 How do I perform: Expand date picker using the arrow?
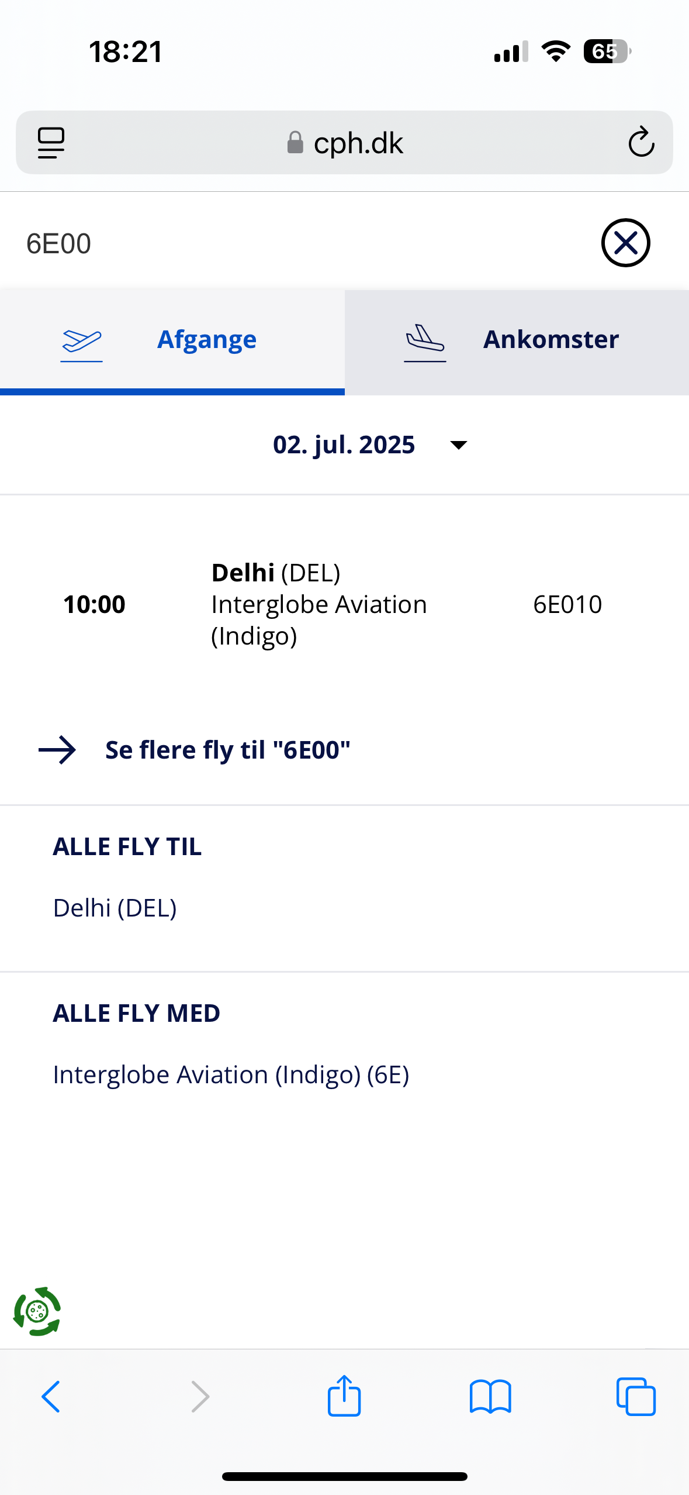(459, 445)
